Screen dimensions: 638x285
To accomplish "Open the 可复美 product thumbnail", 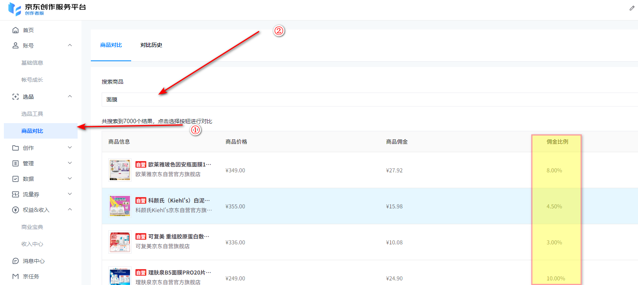I will click(120, 242).
